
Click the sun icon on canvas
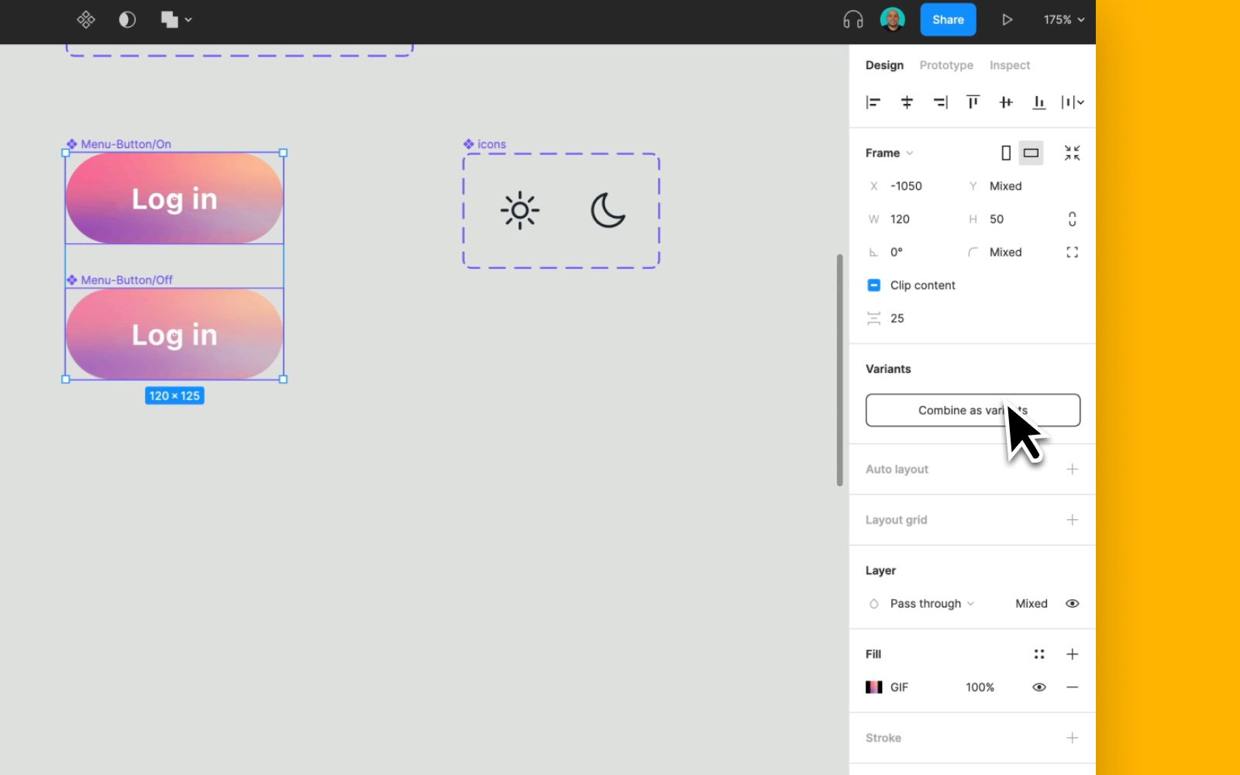click(520, 210)
